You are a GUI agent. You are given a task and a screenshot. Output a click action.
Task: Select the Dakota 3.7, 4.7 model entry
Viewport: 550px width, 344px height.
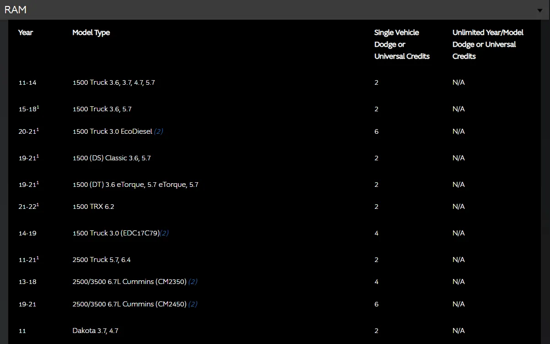[x=95, y=331]
